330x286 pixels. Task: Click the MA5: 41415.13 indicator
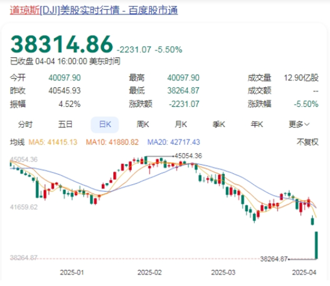coord(53,142)
